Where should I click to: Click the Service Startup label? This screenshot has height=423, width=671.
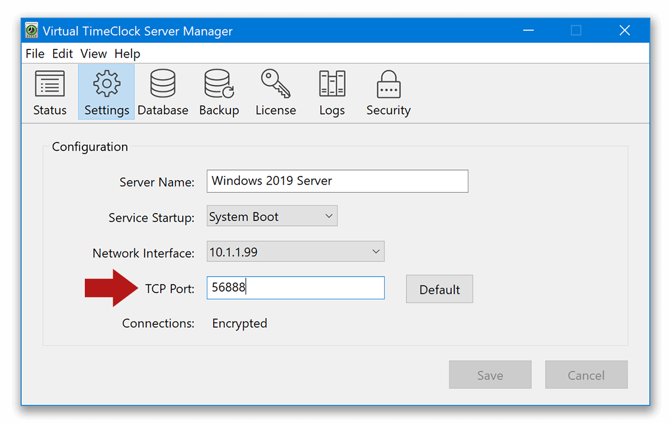[151, 218]
